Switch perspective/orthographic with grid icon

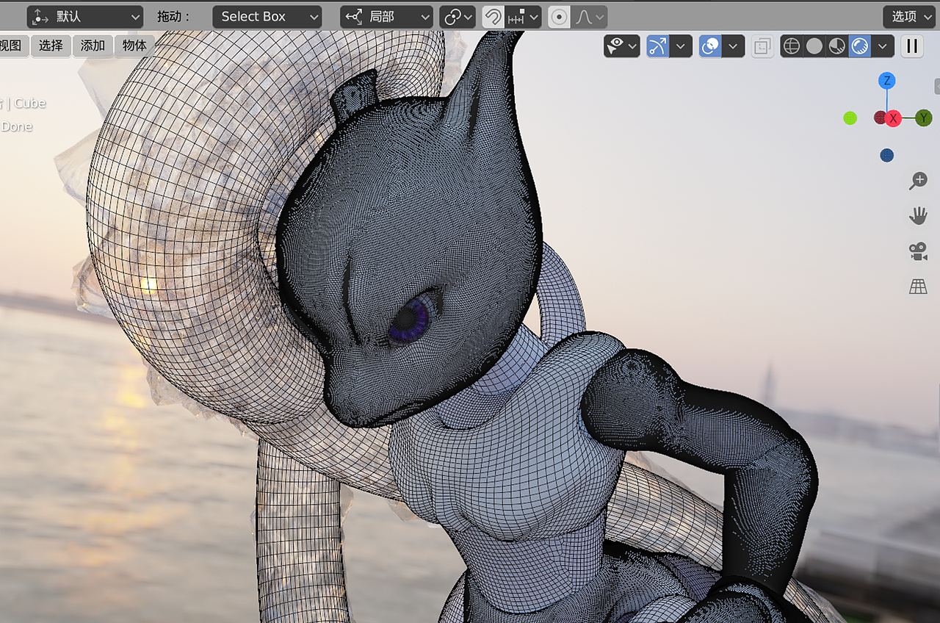tap(918, 287)
